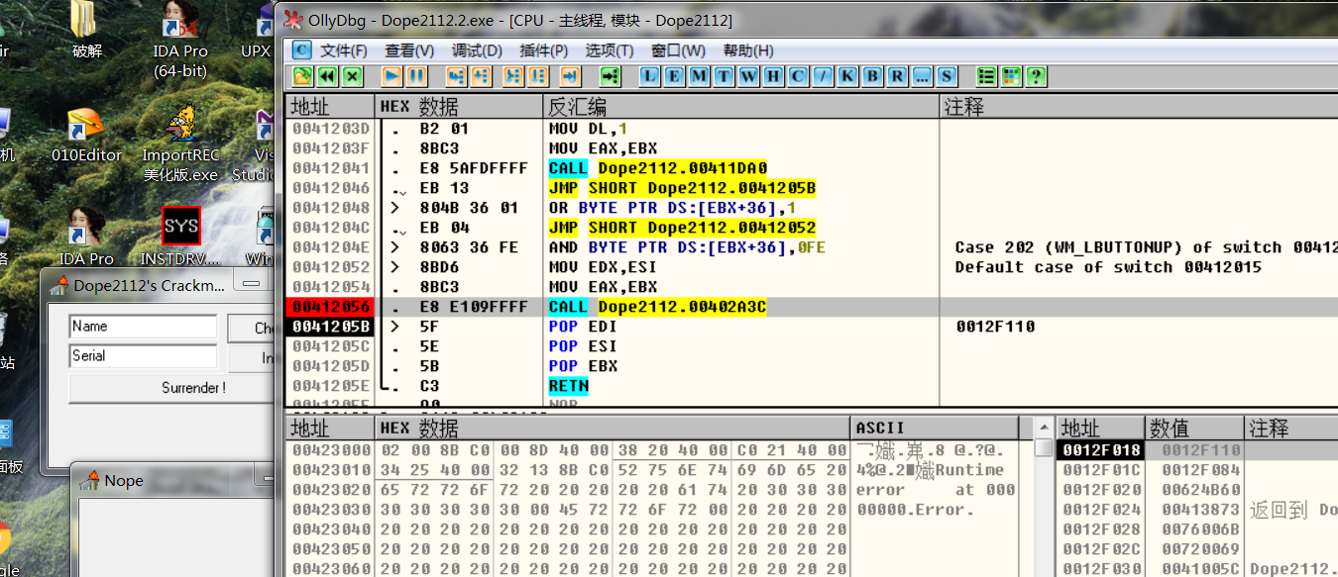Click the Open file toolbar icon
The width and height of the screenshot is (1338, 577).
point(302,75)
